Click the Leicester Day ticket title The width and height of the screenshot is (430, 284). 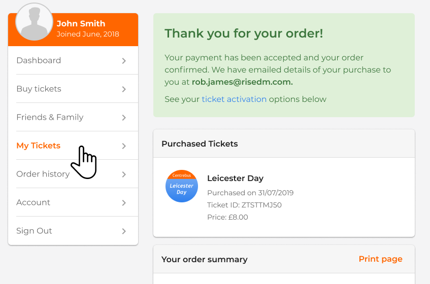(235, 179)
